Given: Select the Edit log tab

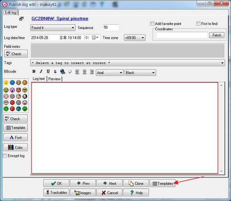Looking at the screenshot, I should (x=11, y=13).
